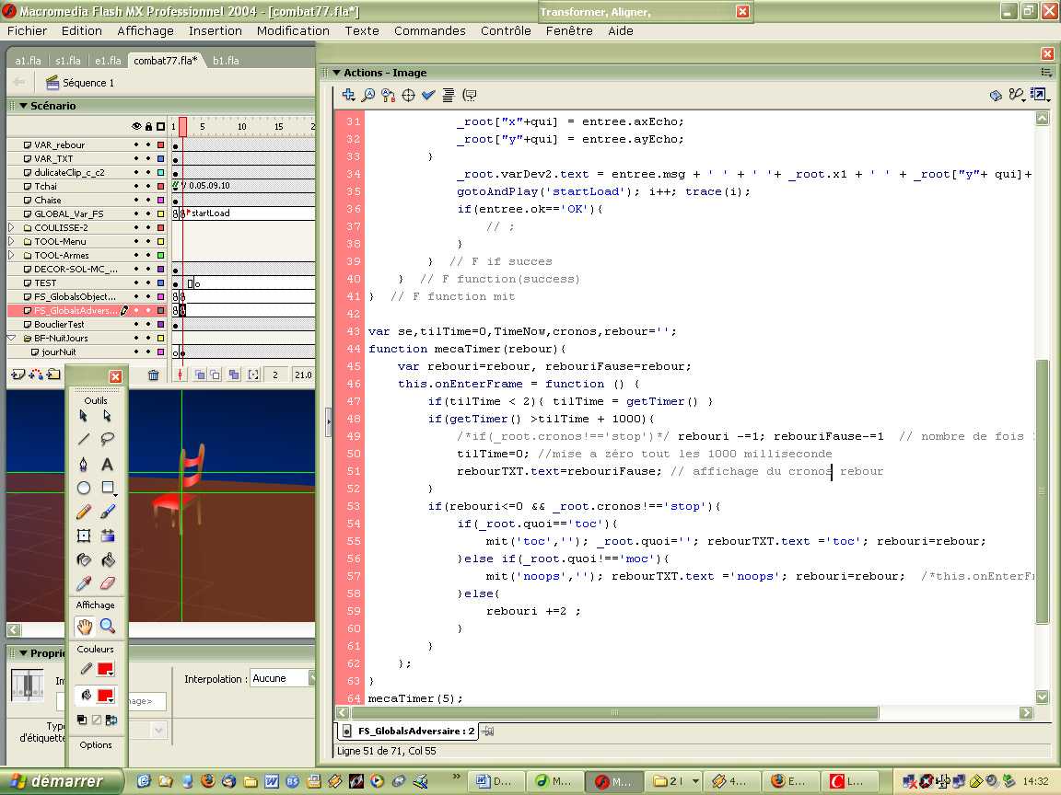Open the Actions panel options menu
1061x795 pixels.
click(x=1046, y=73)
